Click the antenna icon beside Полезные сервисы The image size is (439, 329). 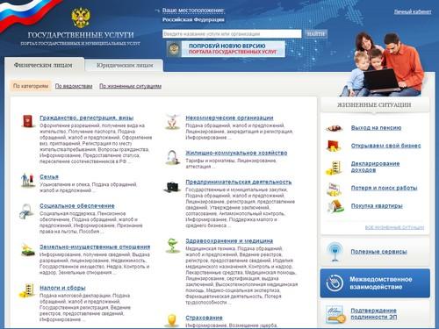pos(335,252)
